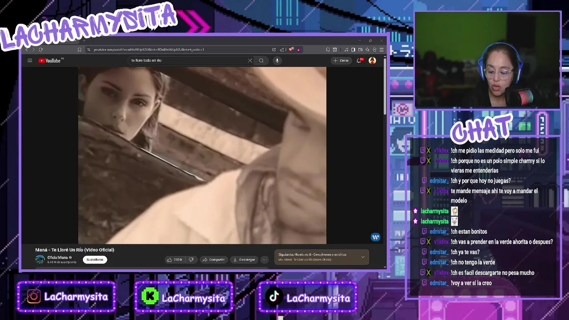Run search with magnifier button

[261, 60]
